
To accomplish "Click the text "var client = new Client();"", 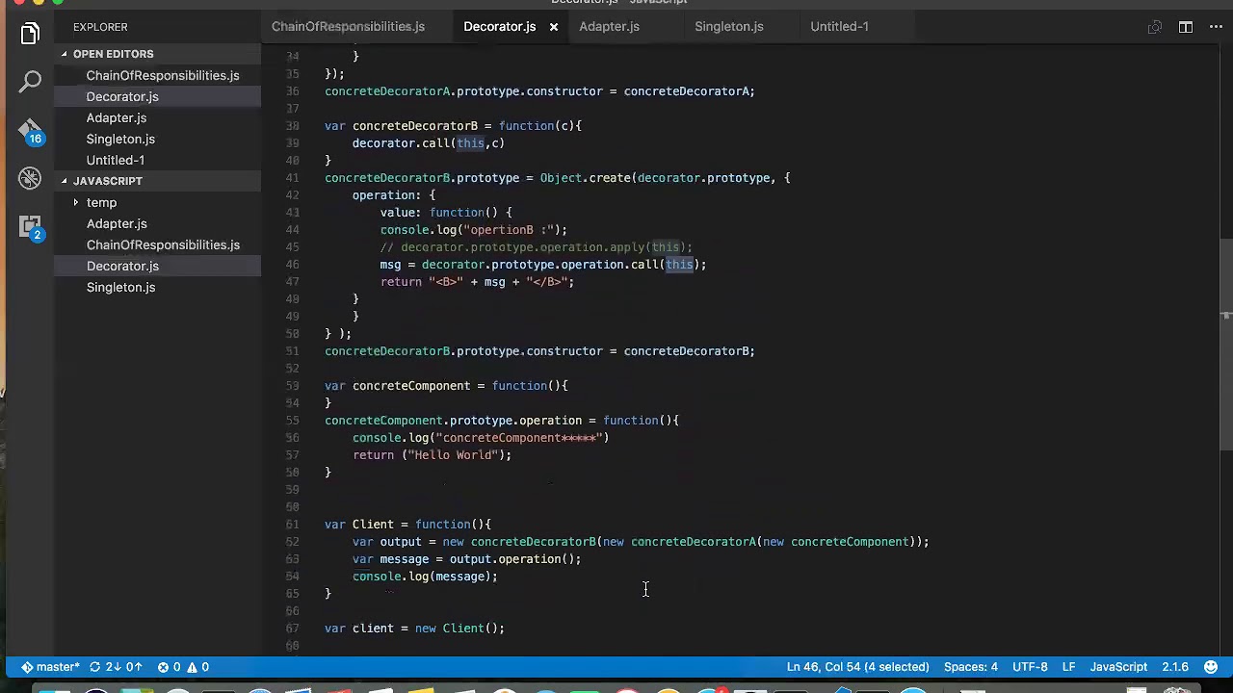I will coord(414,629).
